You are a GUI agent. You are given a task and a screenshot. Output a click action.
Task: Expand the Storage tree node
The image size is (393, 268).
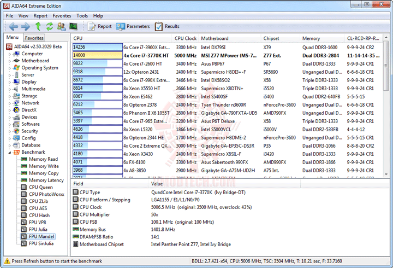point(10,96)
